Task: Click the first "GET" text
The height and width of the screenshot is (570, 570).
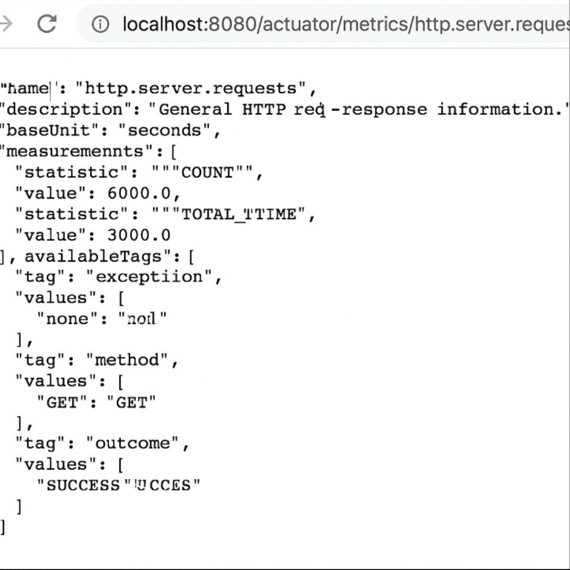Action: pyautogui.click(x=62, y=402)
